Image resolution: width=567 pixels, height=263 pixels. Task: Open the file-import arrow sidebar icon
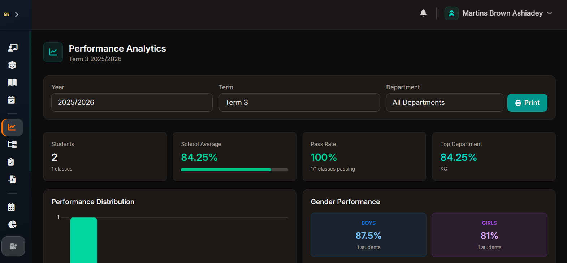tap(12, 179)
